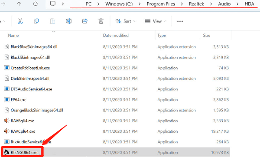Click the Up arrow navigation button
The width and height of the screenshot is (260, 157).
point(19,3)
